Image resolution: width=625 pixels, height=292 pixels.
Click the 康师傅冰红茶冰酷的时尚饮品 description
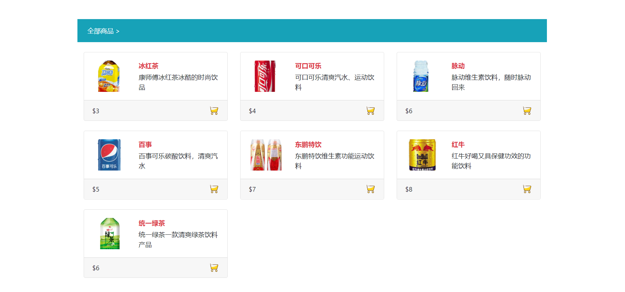[x=178, y=82]
